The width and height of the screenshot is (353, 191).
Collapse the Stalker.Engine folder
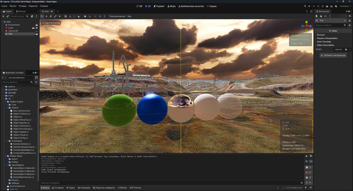(x=6, y=102)
